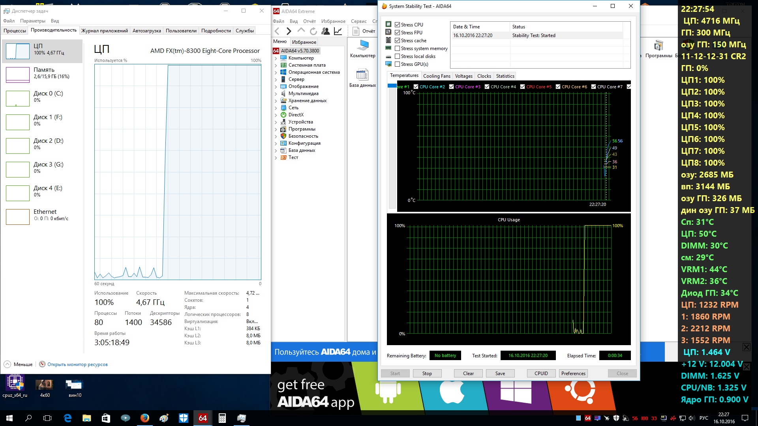Viewport: 758px width, 426px height.
Task: Click Firefox icon in taskbar
Action: [x=145, y=418]
